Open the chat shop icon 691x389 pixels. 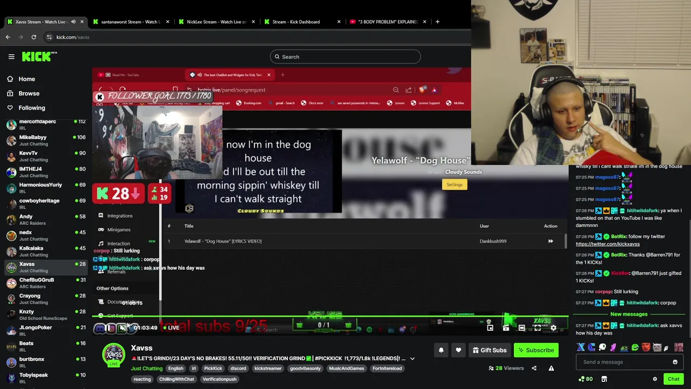pyautogui.click(x=604, y=379)
